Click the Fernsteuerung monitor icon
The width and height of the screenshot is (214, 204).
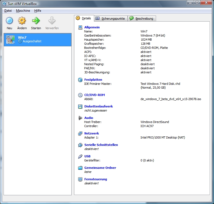click(80, 179)
